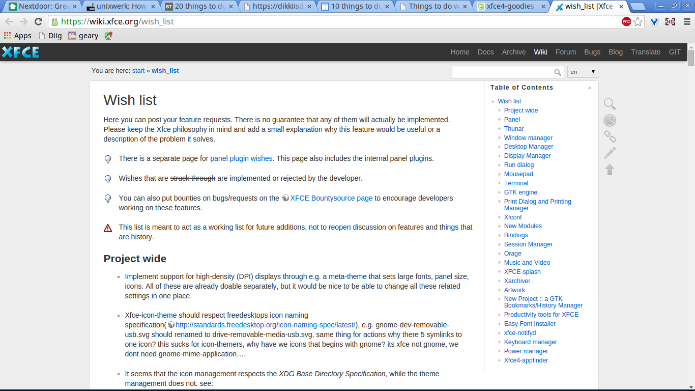This screenshot has height=391, width=695.
Task: Click the XFCE logo in the header
Action: click(x=20, y=52)
